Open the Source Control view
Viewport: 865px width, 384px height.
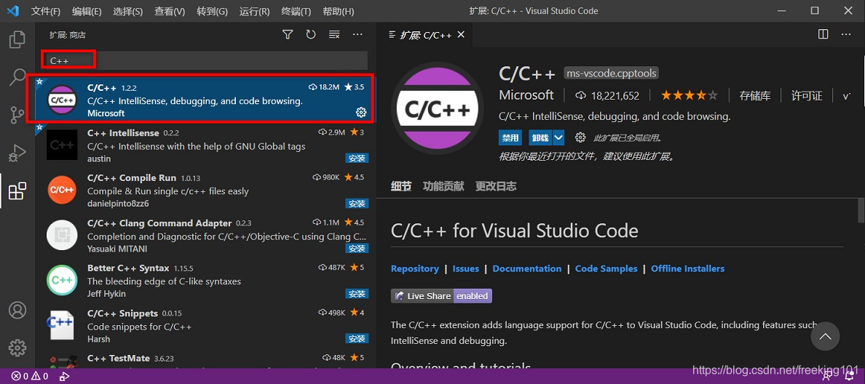[17, 115]
